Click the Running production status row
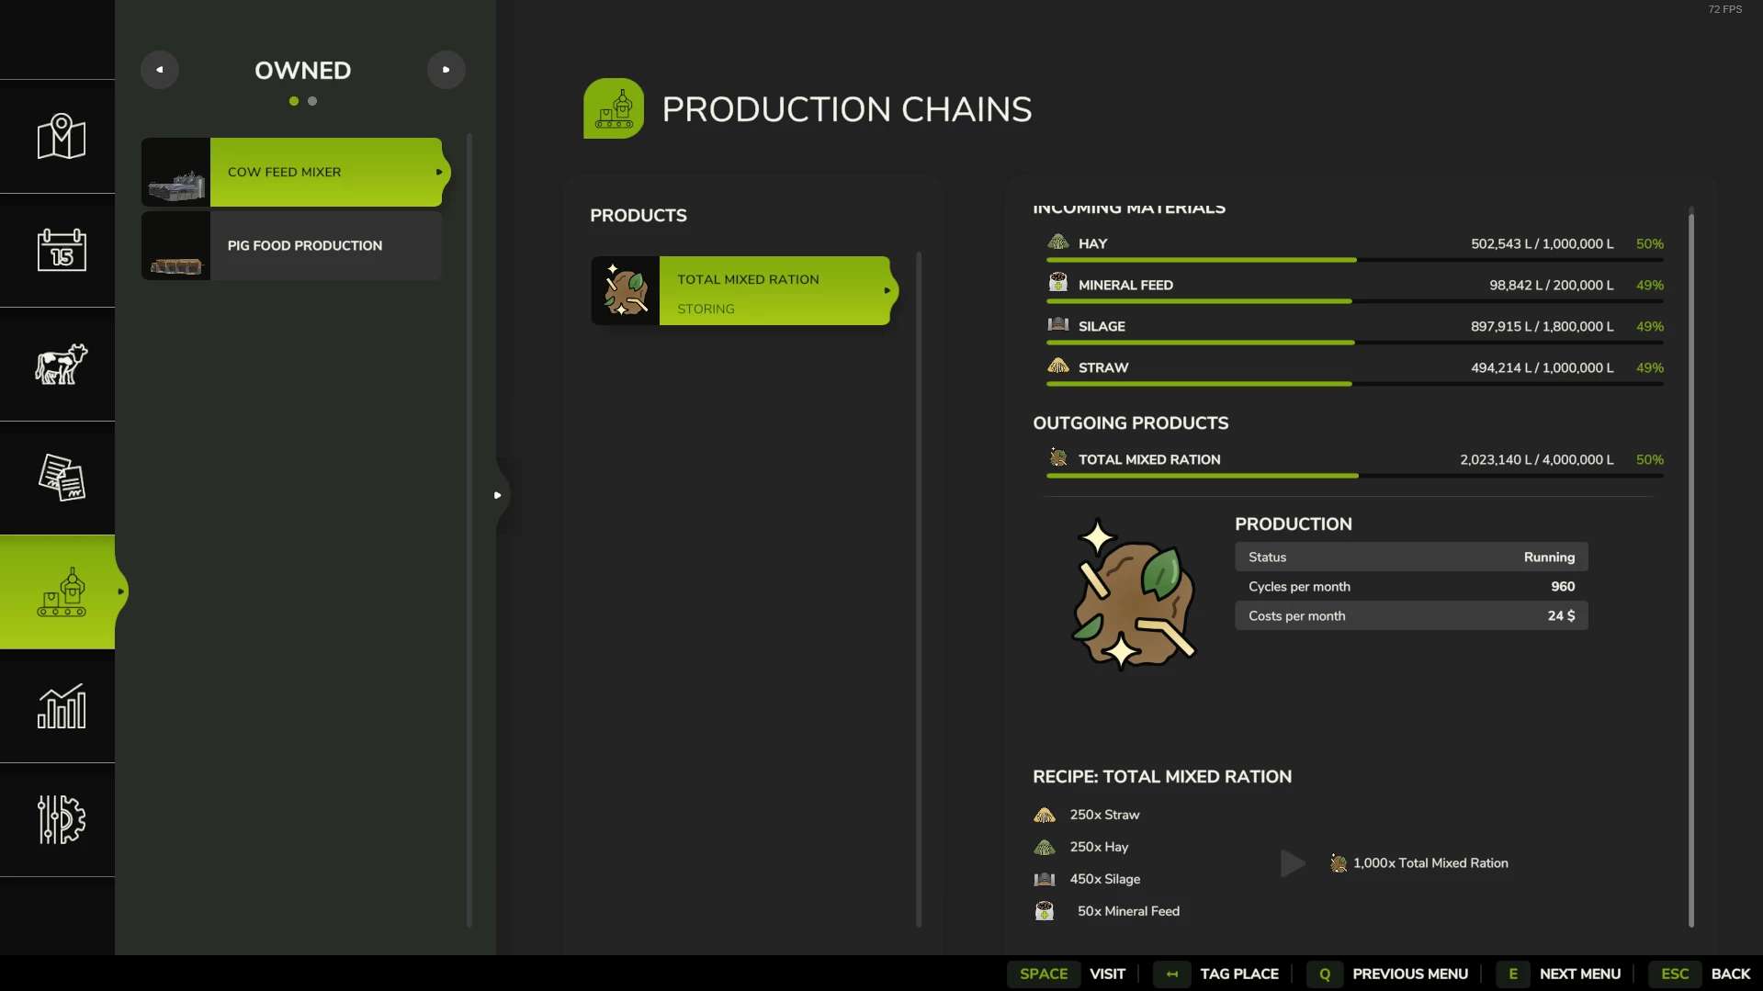This screenshot has width=1763, height=991. pos(1410,557)
